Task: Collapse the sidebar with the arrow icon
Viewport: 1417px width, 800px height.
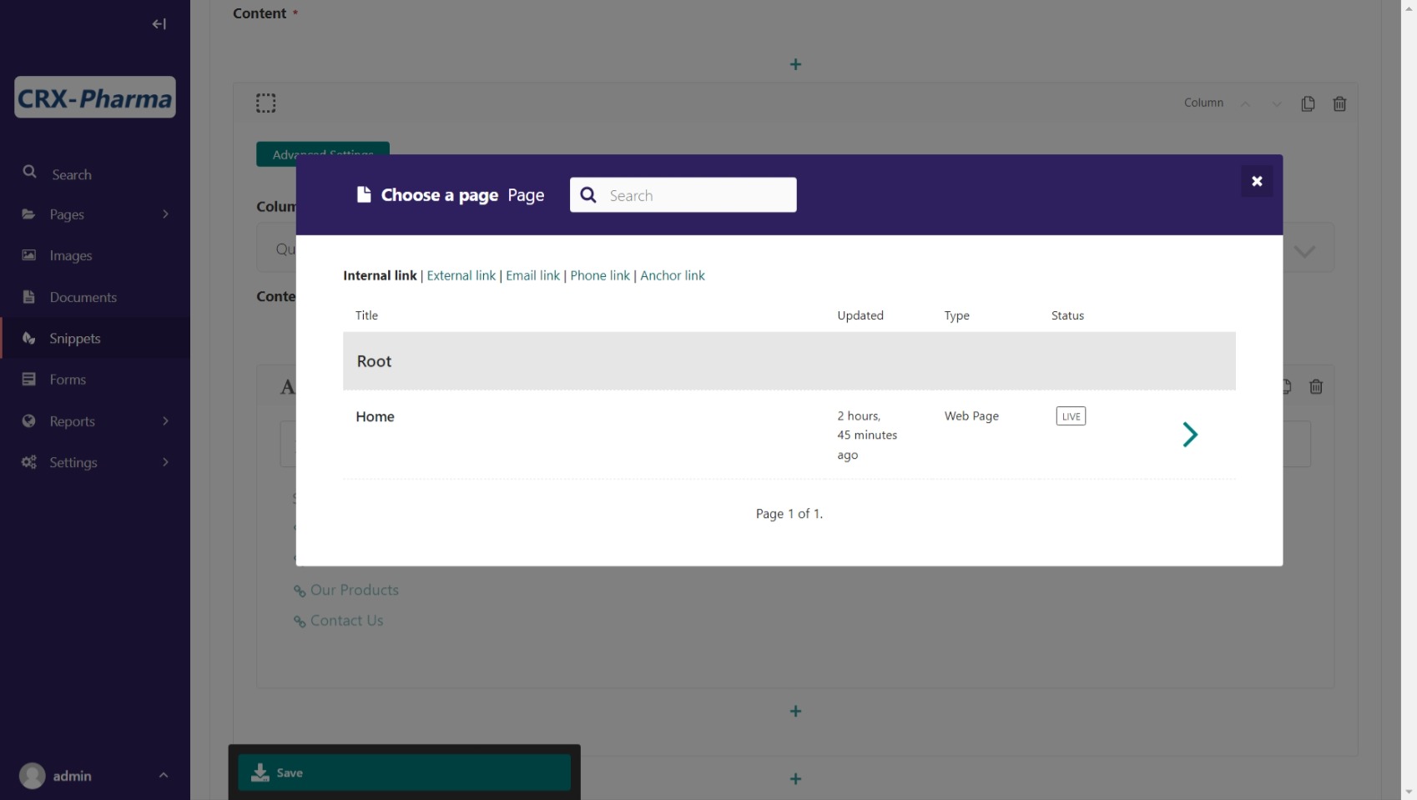Action: [x=159, y=24]
